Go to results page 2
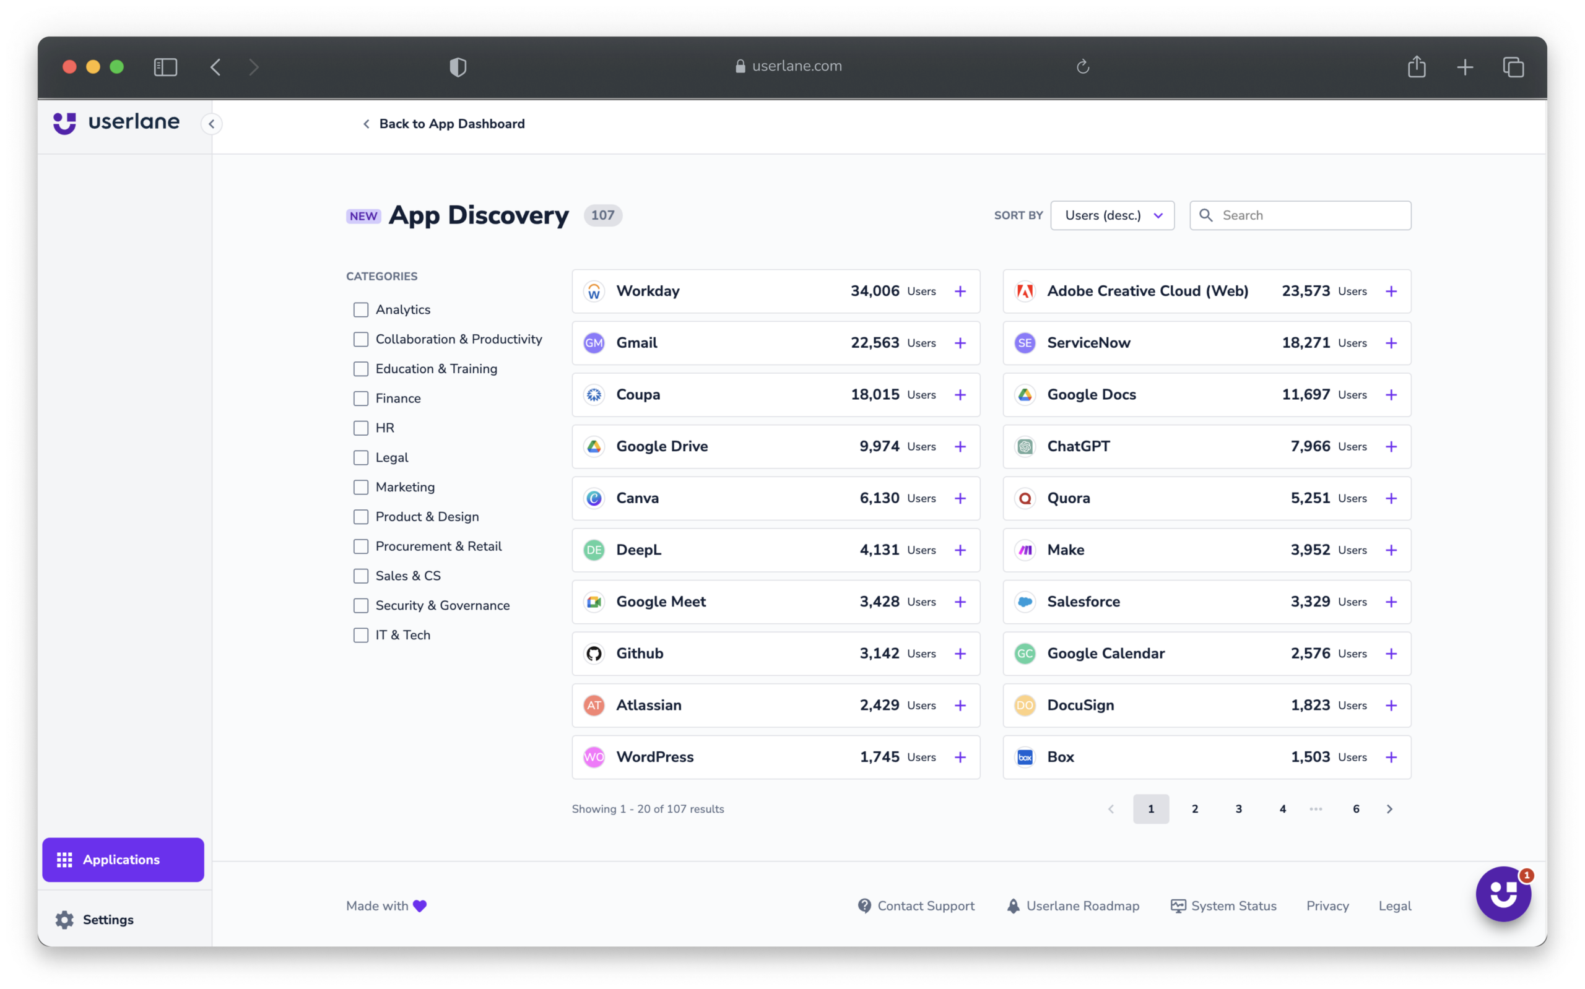 click(x=1194, y=809)
